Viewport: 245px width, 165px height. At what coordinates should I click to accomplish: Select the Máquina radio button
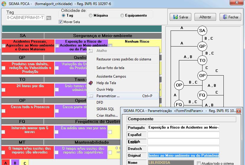[x=90, y=15]
